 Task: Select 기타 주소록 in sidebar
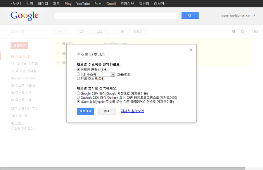click(19, 116)
